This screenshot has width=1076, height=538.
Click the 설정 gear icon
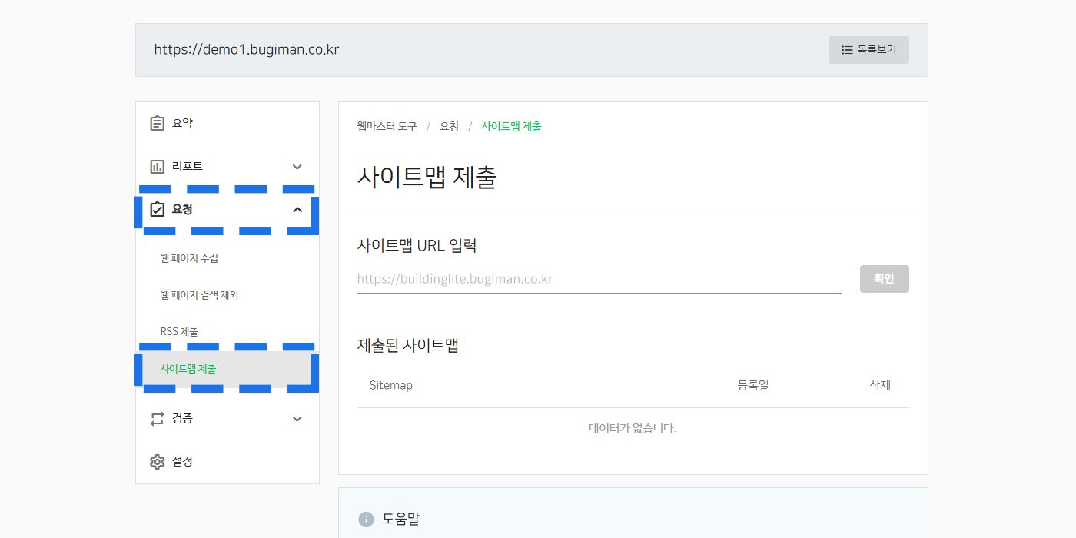pos(157,461)
